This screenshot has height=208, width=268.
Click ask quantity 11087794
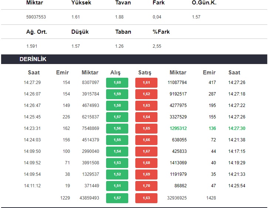pos(177,83)
